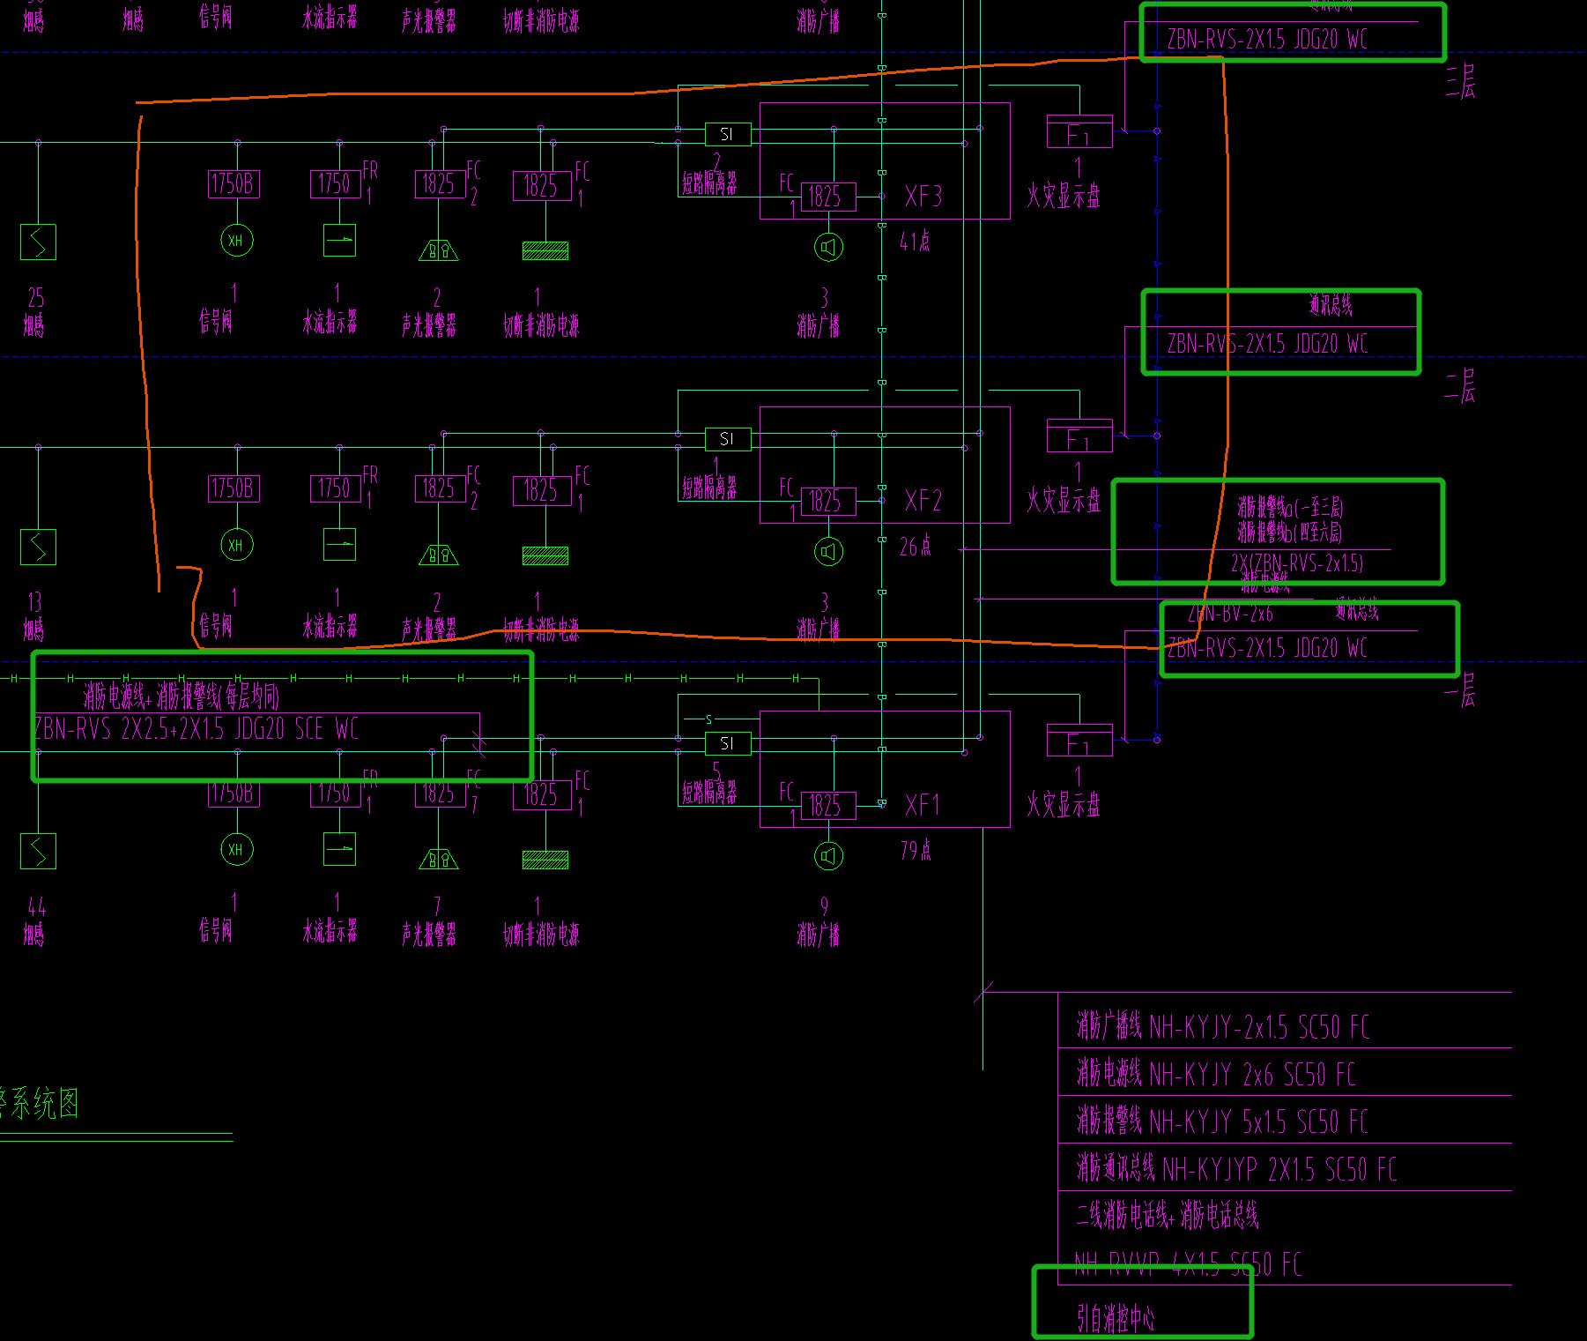The height and width of the screenshot is (1341, 1587).
Task: Click the 1825 module inside the XF1 panel
Action: point(828,805)
